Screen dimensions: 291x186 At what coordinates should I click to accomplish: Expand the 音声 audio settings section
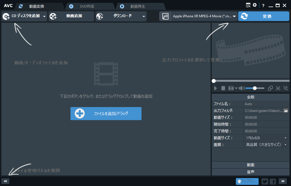pyautogui.click(x=250, y=172)
